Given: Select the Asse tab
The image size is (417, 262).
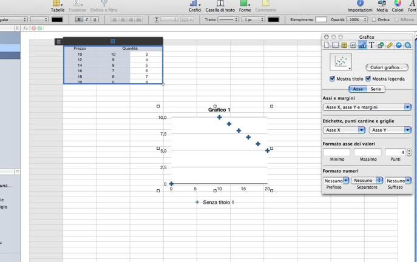Looking at the screenshot, I should click(358, 89).
